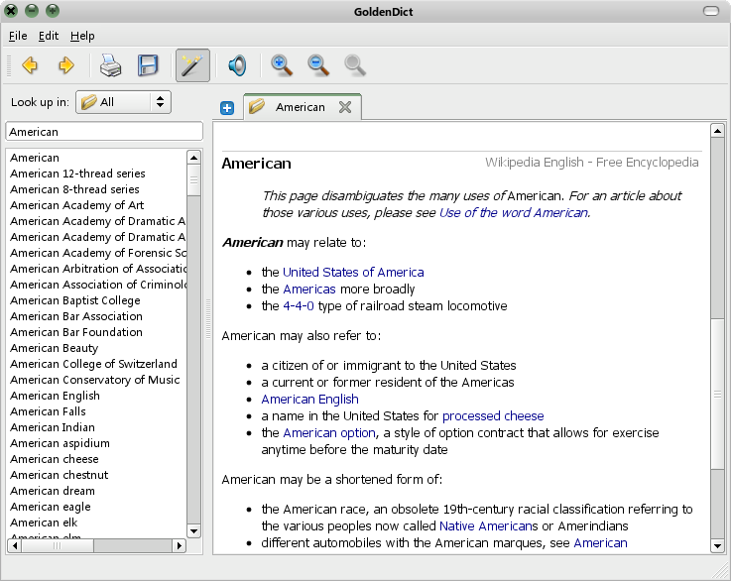Select 'American Conservatory of Music' entry
The width and height of the screenshot is (731, 581).
95,380
